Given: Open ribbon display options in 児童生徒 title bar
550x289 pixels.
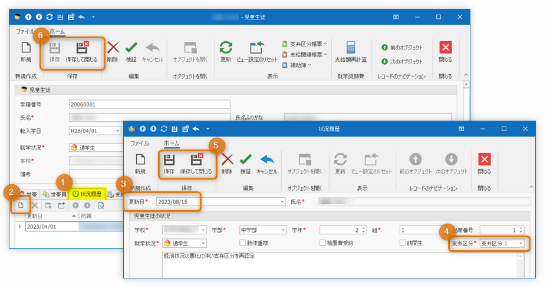Looking at the screenshot, I should (396, 17).
